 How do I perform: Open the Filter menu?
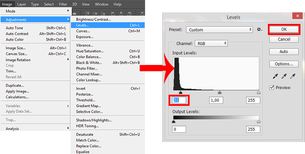[63, 4]
